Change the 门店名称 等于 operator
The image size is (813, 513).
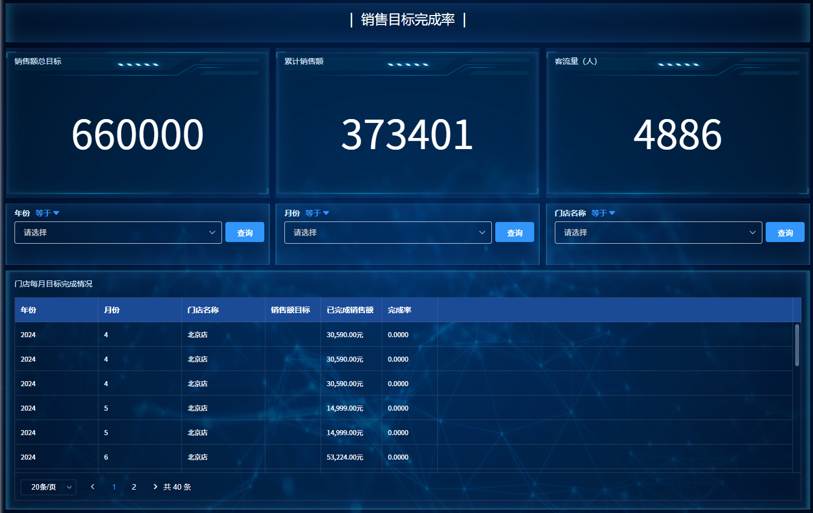[603, 213]
